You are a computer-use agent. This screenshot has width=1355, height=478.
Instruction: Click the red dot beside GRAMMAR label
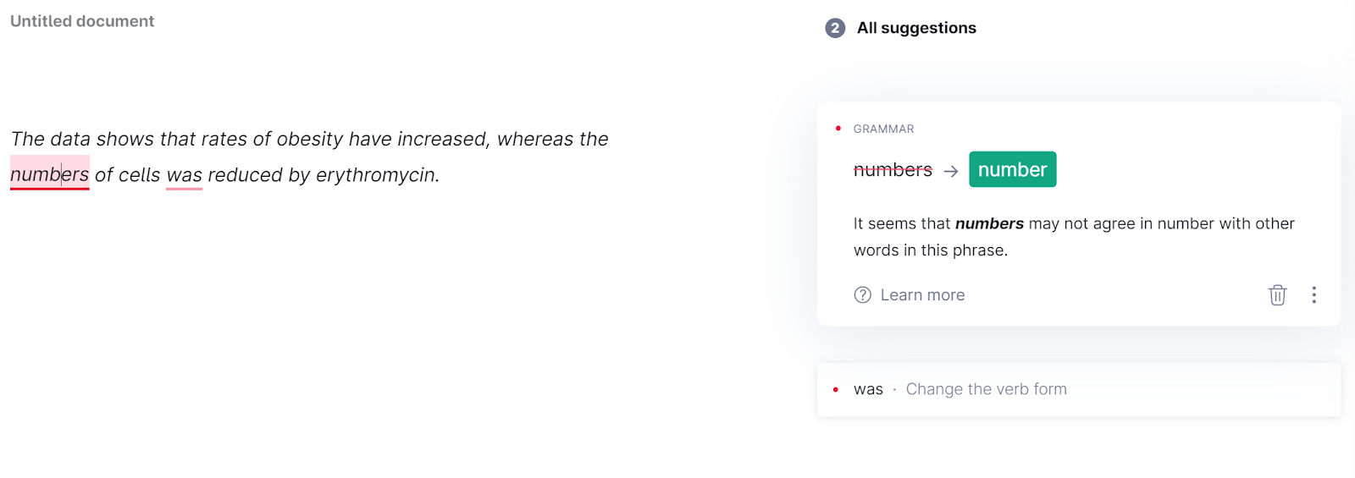pos(838,129)
